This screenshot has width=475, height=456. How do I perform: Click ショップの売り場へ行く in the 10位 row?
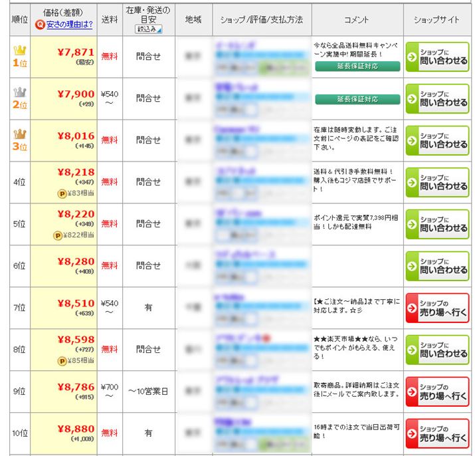tap(437, 433)
